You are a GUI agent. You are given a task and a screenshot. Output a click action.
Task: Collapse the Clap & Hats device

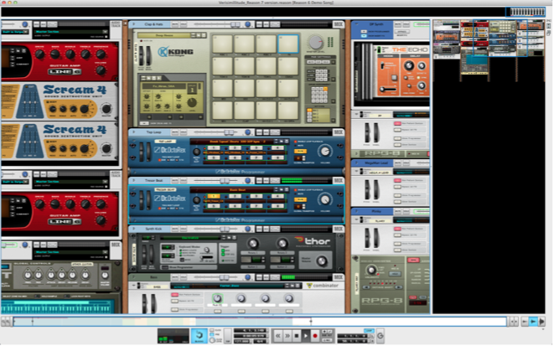click(x=134, y=24)
